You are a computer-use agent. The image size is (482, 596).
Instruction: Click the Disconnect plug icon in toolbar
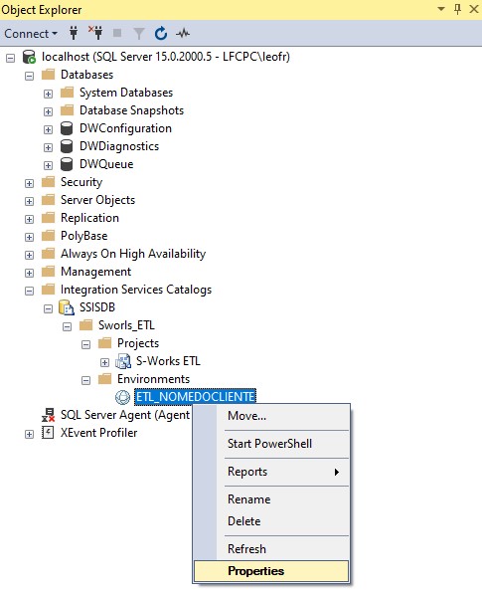click(95, 33)
